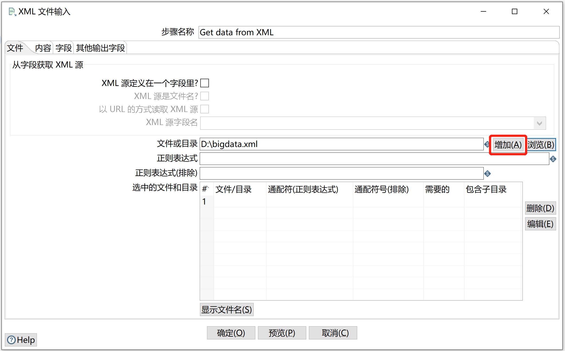Toggle 'XML 源是文件名?' checkbox
Screen dimensions: 565x351
click(x=205, y=96)
